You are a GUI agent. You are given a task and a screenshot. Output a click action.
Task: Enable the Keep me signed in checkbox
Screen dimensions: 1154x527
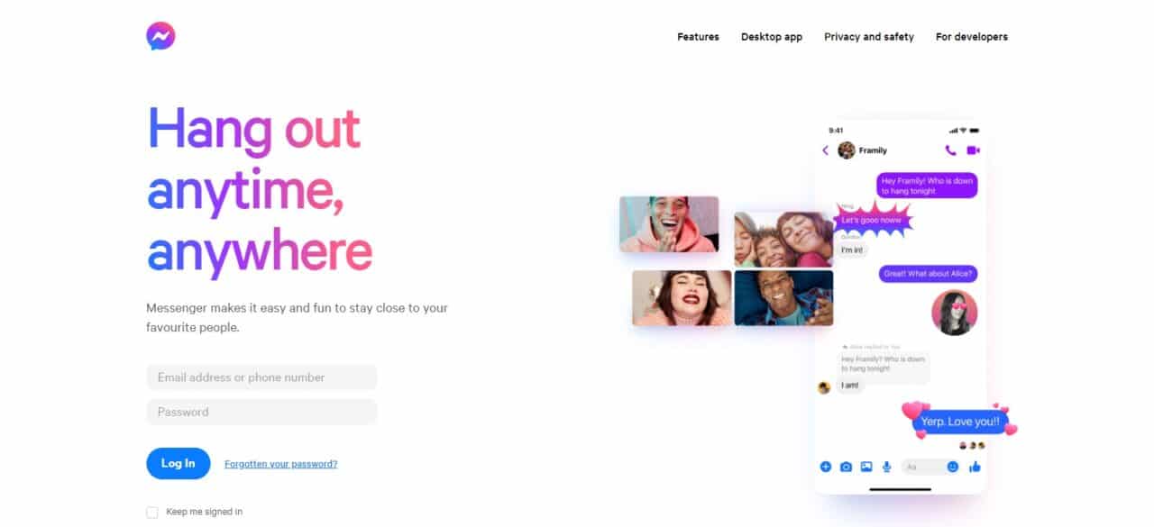(151, 512)
